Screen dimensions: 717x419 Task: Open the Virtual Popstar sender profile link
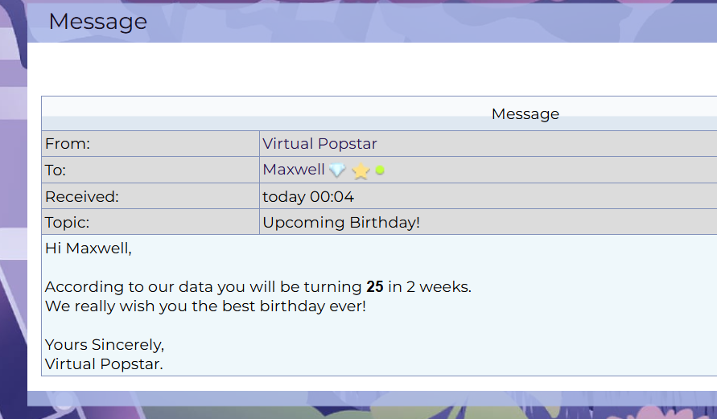tap(319, 144)
